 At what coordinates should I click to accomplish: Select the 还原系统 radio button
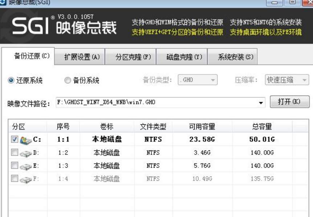[x=11, y=80]
